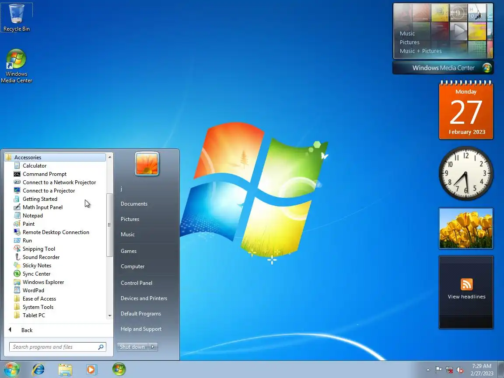Viewport: 504px width, 378px height.
Task: Open Action Center flag icon
Action: pyautogui.click(x=438, y=370)
